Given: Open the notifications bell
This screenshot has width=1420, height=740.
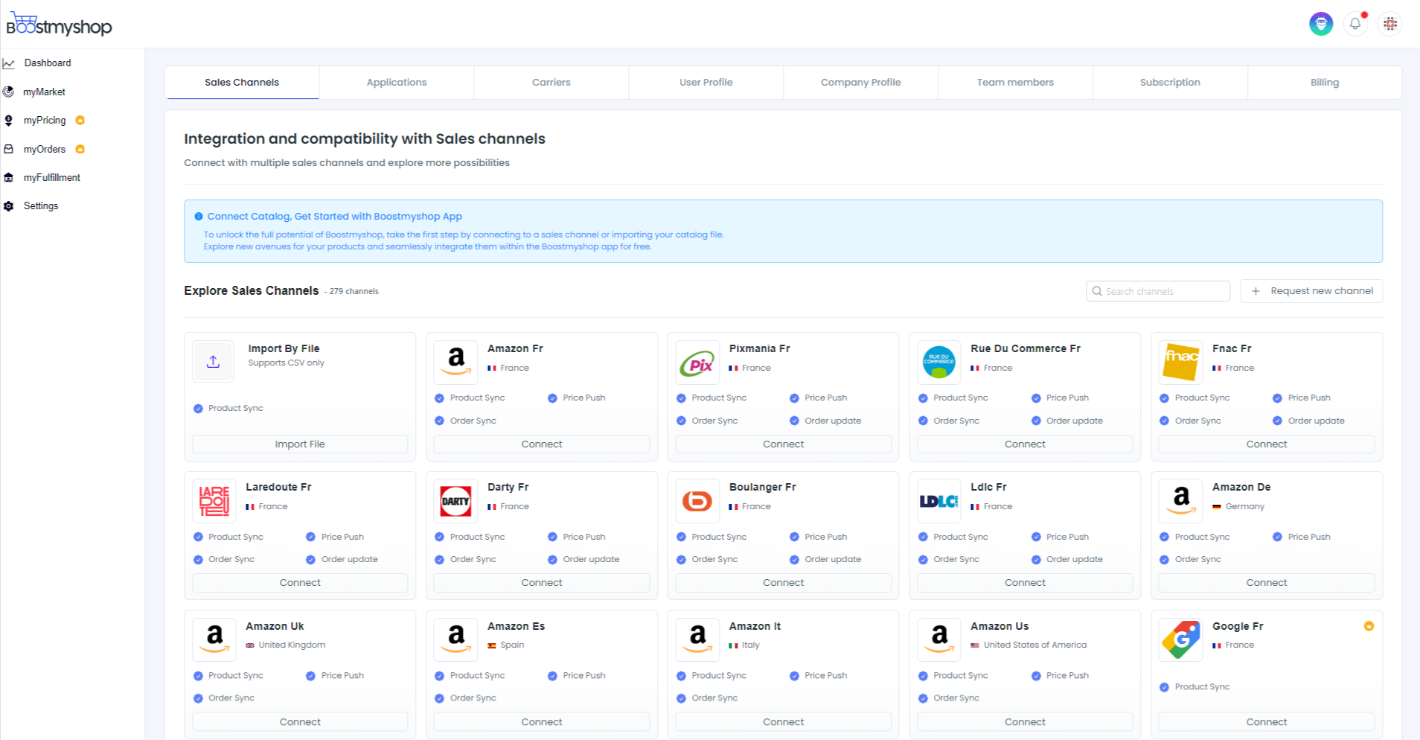Looking at the screenshot, I should [x=1355, y=24].
